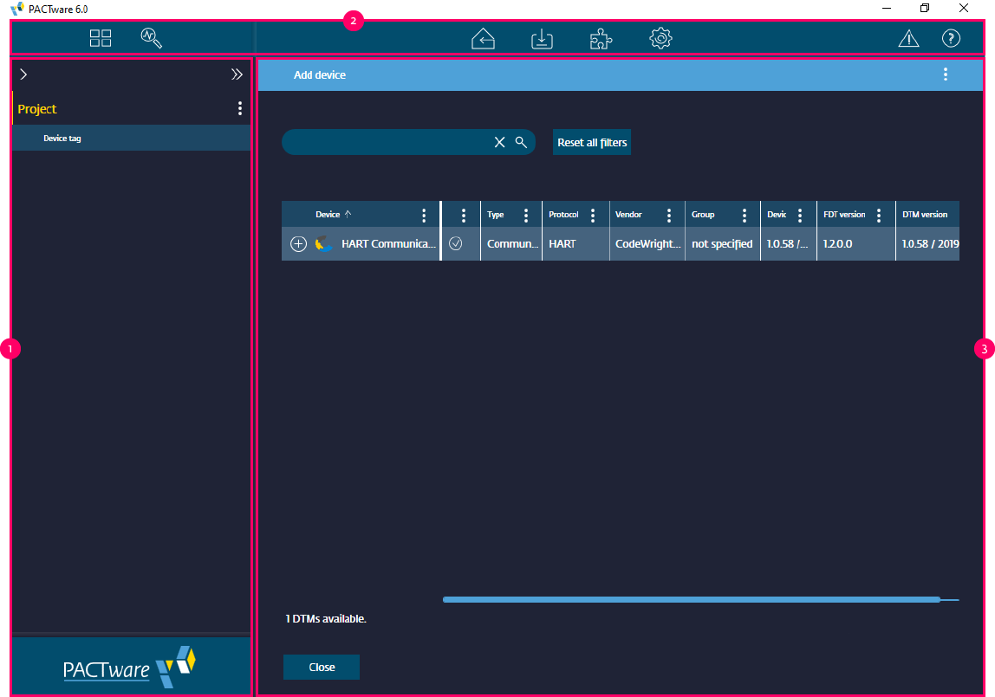
Task: Click the DTM version column header
Action: [925, 215]
